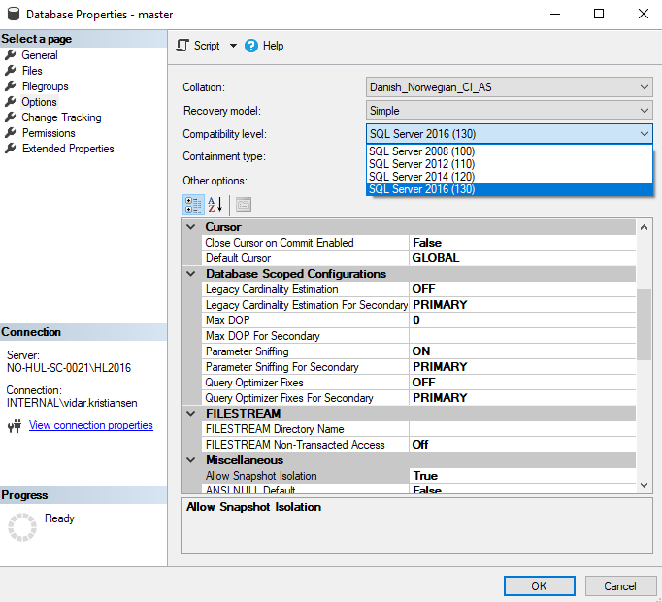Select Close Cursor on Commit Enabled row
662x602 pixels.
418,243
